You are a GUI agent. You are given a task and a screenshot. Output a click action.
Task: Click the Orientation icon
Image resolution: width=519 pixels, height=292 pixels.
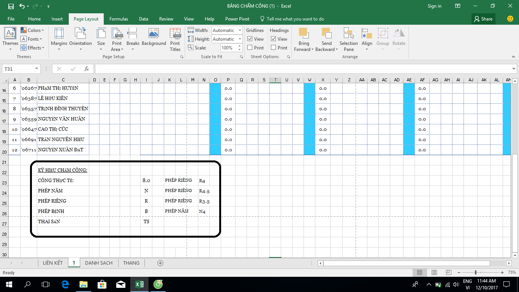tap(80, 39)
